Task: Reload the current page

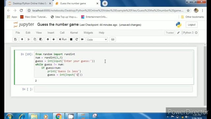Action: tap(21, 11)
